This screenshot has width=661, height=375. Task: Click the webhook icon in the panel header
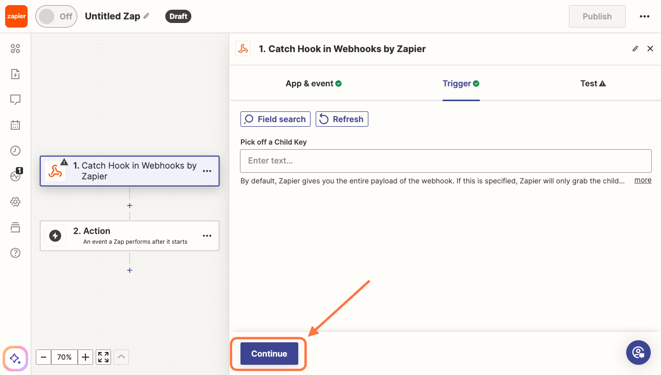(243, 49)
